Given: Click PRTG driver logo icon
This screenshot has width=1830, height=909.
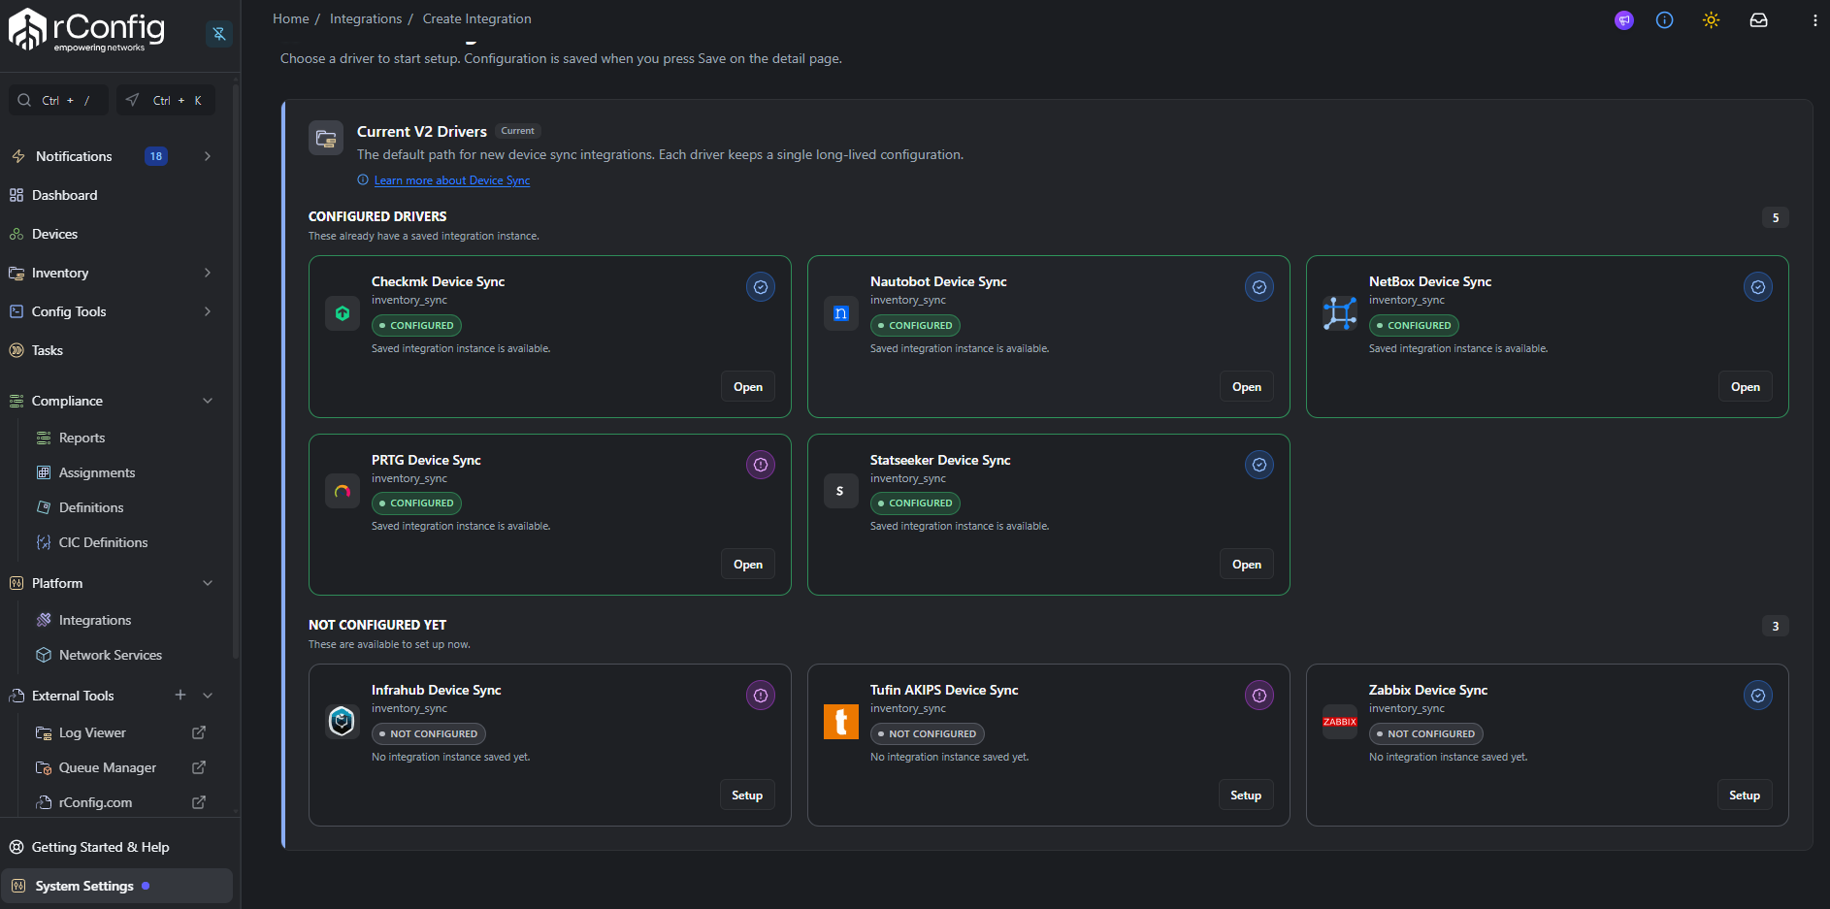Looking at the screenshot, I should point(343,491).
